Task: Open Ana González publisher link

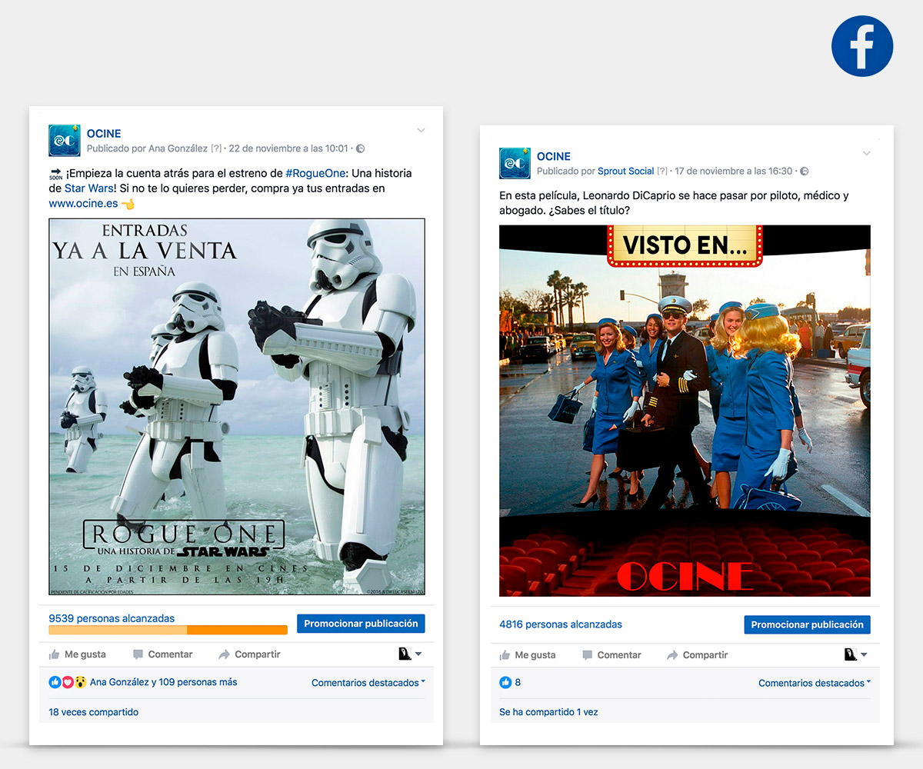Action: click(178, 148)
